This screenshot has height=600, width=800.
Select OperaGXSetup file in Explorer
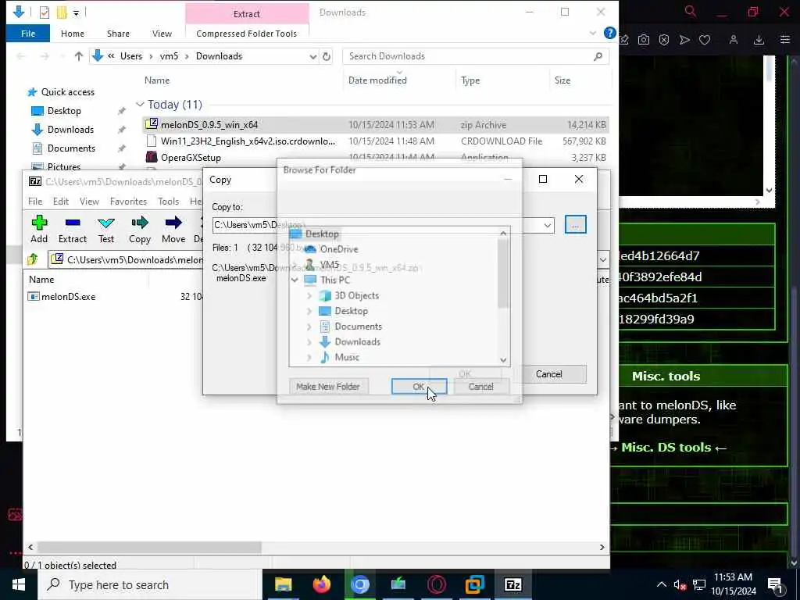pyautogui.click(x=191, y=158)
